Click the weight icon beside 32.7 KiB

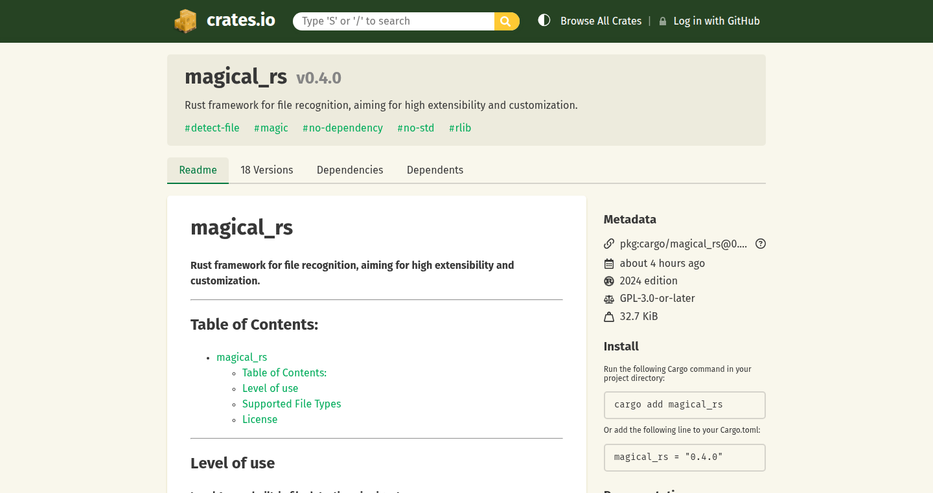pos(609,317)
